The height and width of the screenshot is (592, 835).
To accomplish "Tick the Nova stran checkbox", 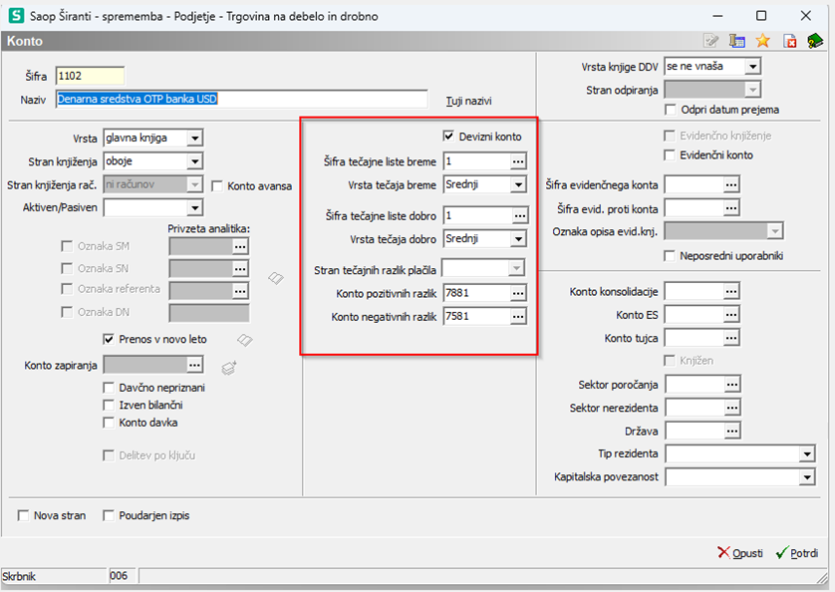I will click(x=24, y=515).
